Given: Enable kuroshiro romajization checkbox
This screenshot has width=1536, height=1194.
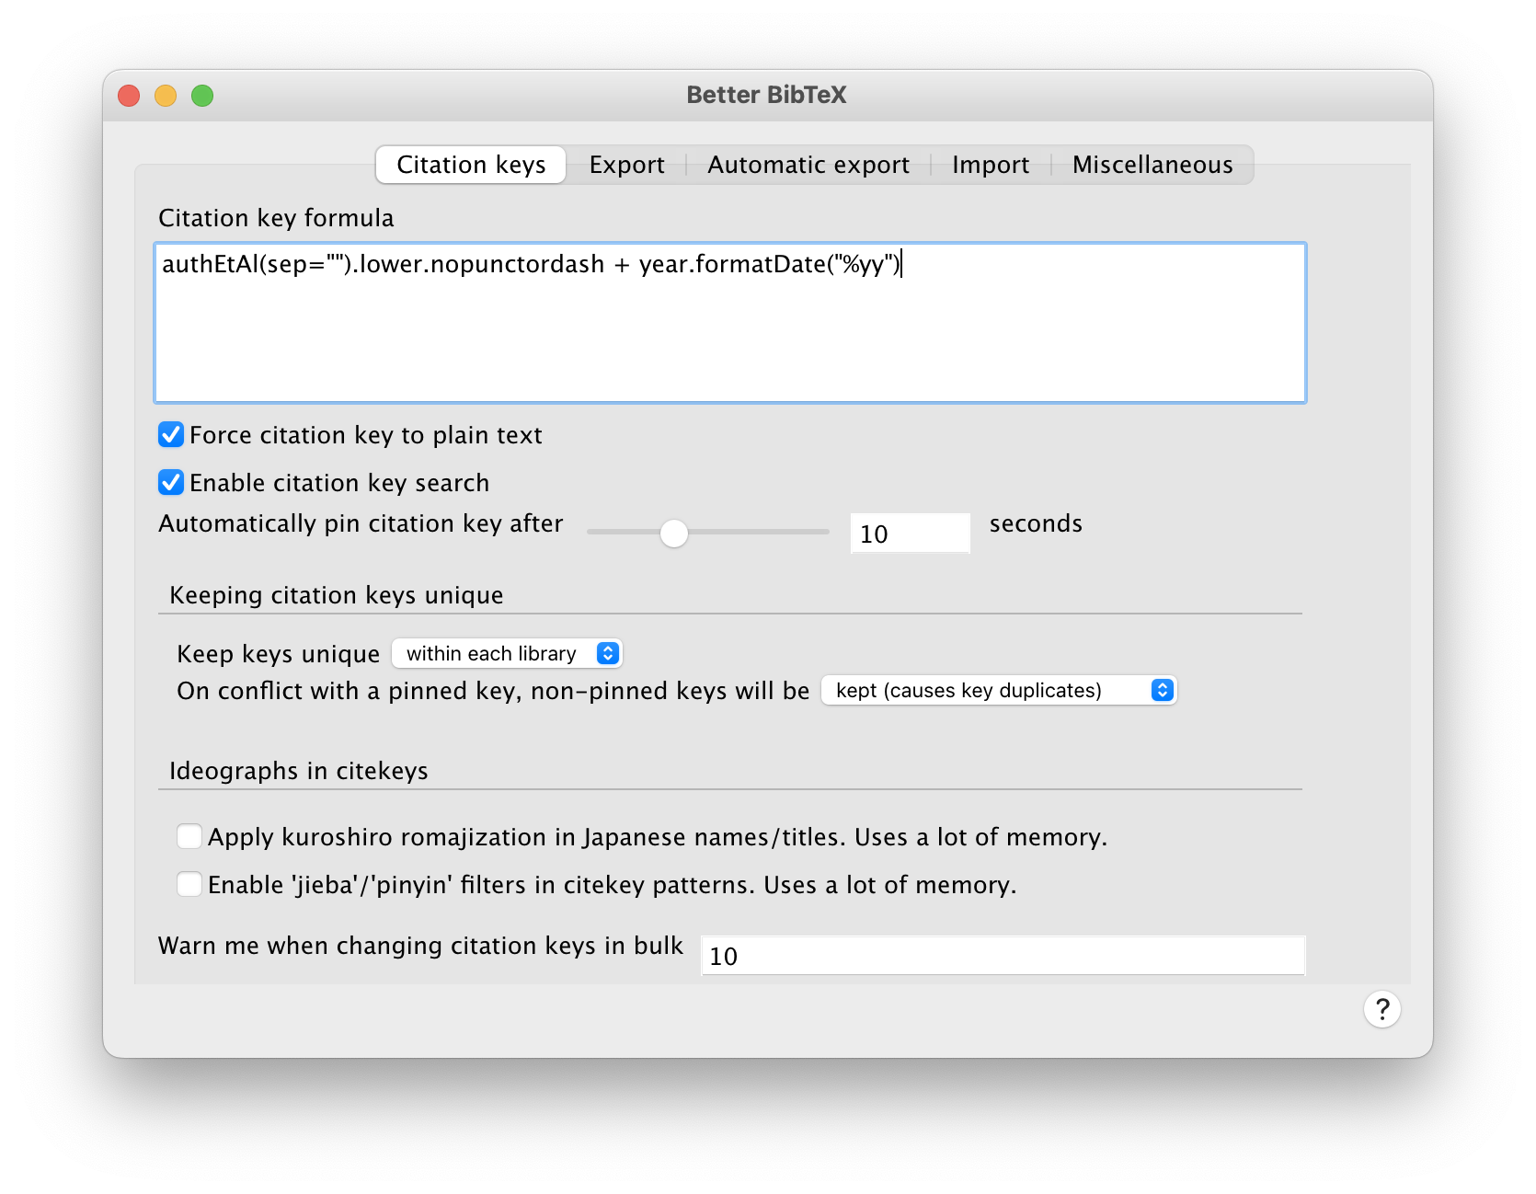Looking at the screenshot, I should 189,836.
